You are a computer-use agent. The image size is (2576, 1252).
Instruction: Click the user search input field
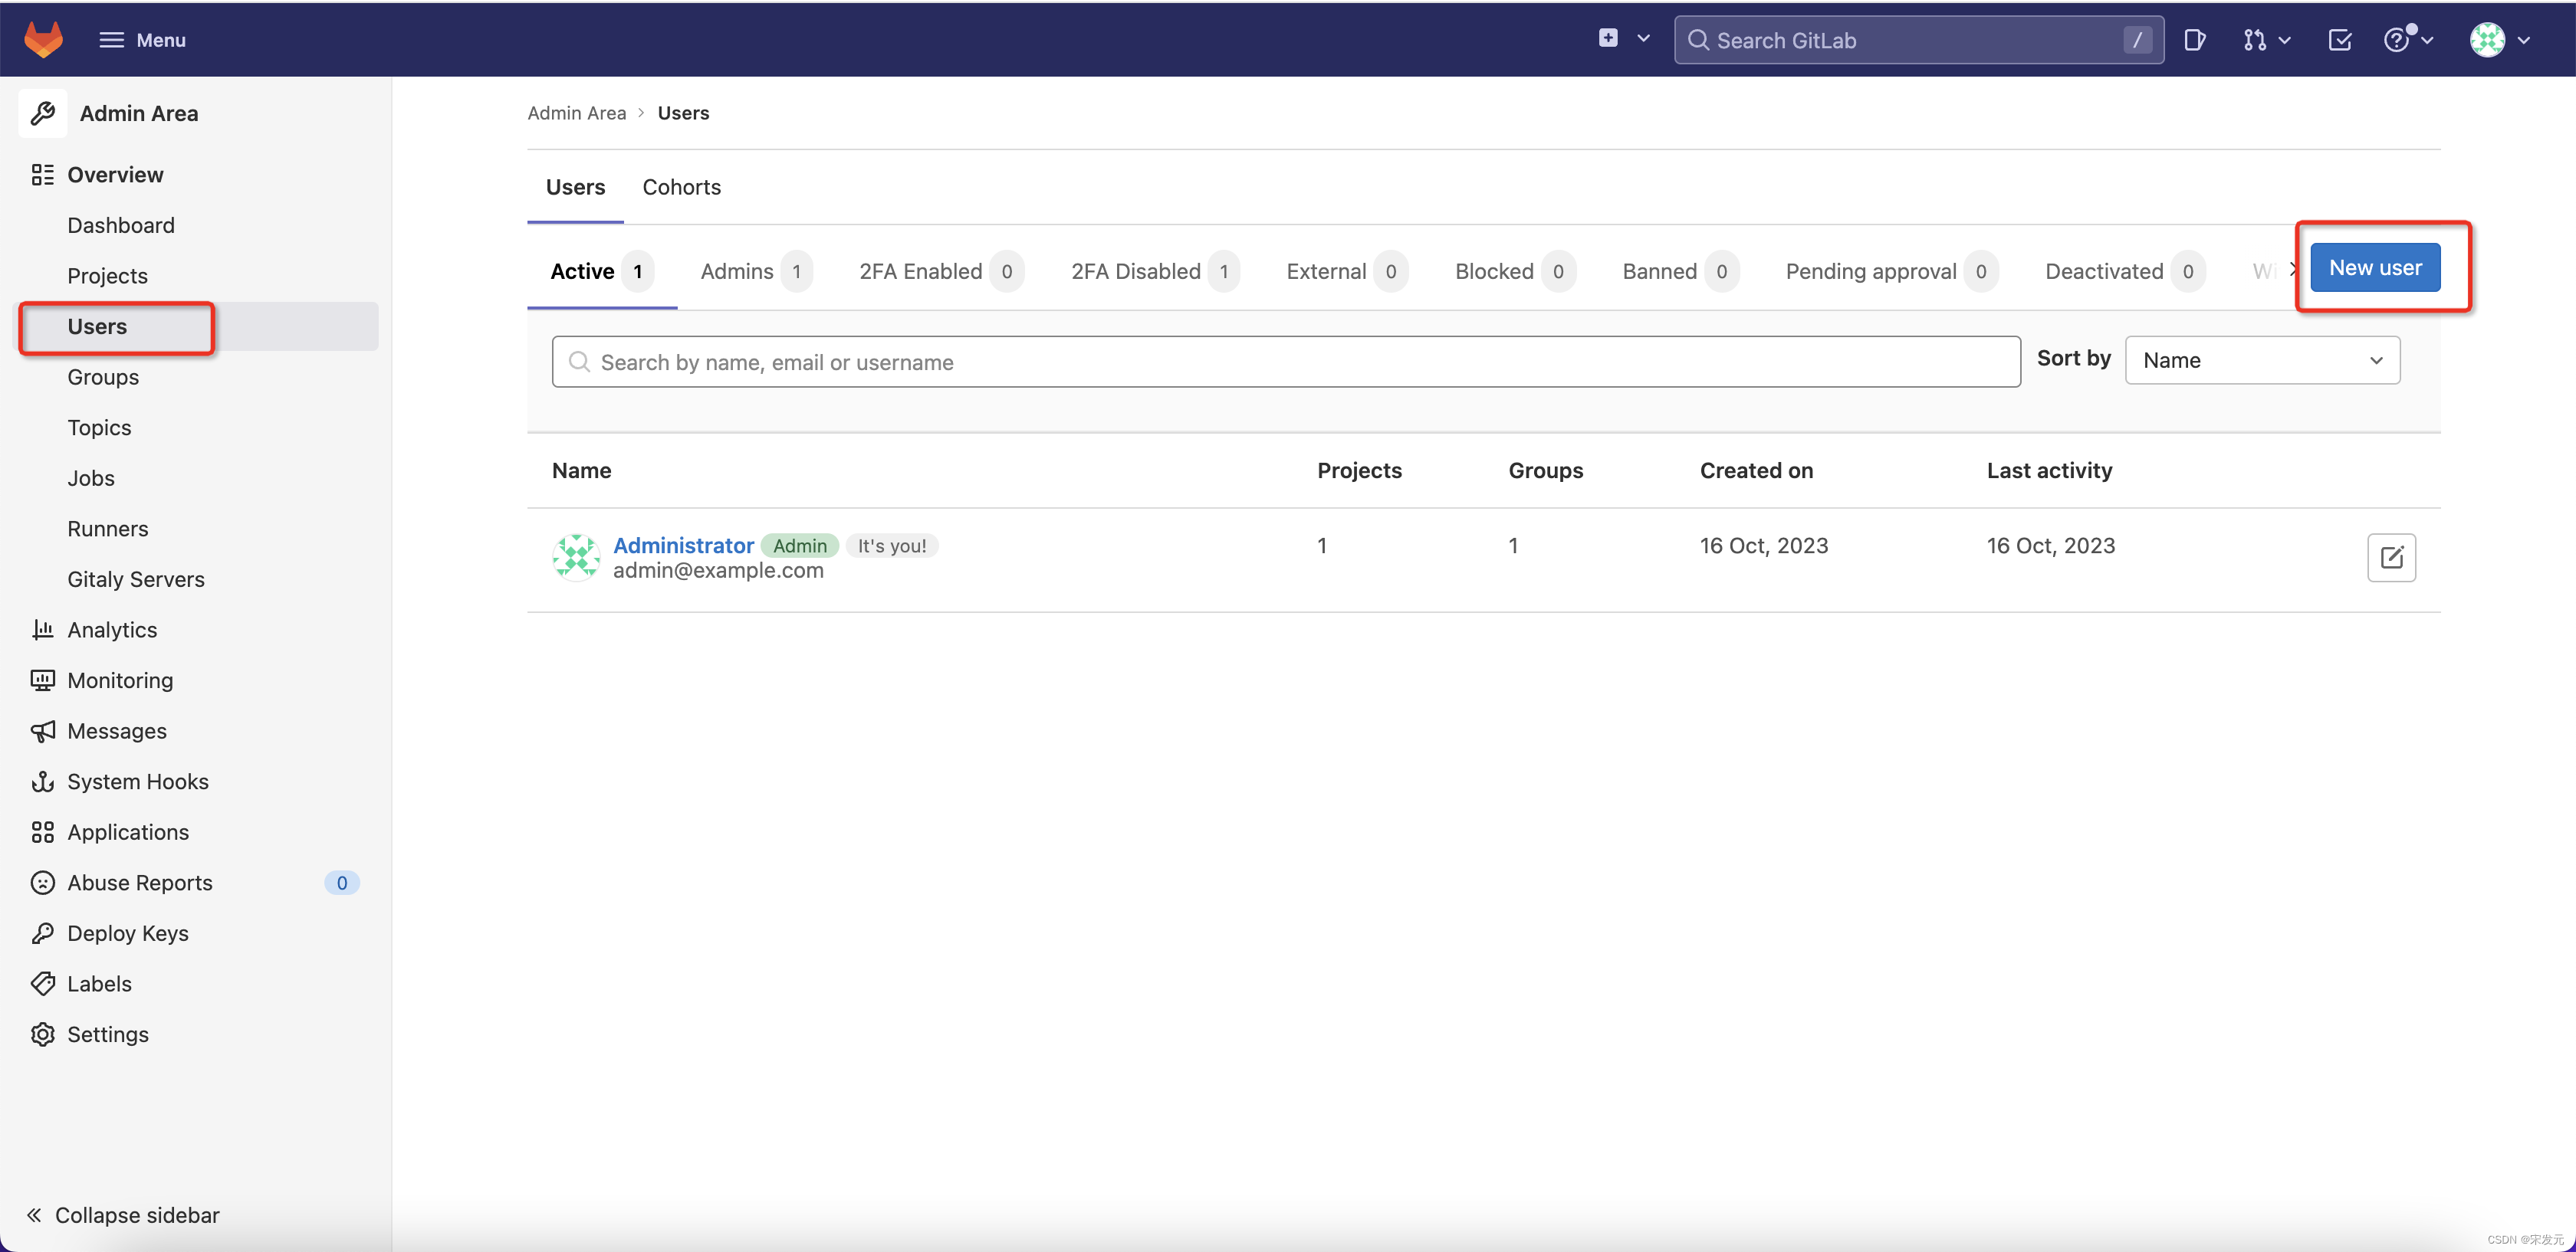pyautogui.click(x=1286, y=362)
